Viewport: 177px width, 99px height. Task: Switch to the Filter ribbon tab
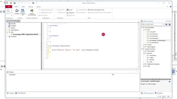[23, 7]
